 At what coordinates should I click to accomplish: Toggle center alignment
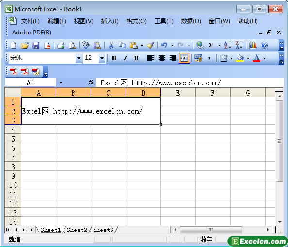pyautogui.click(x=162, y=58)
